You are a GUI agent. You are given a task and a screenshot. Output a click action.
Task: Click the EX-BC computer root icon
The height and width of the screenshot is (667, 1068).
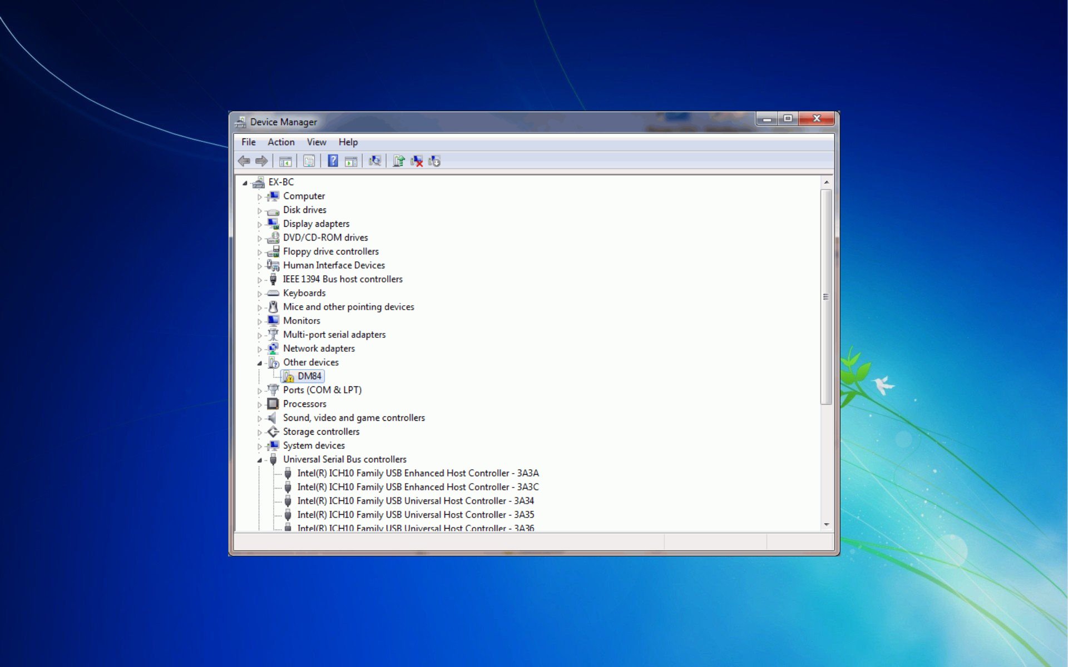(258, 182)
